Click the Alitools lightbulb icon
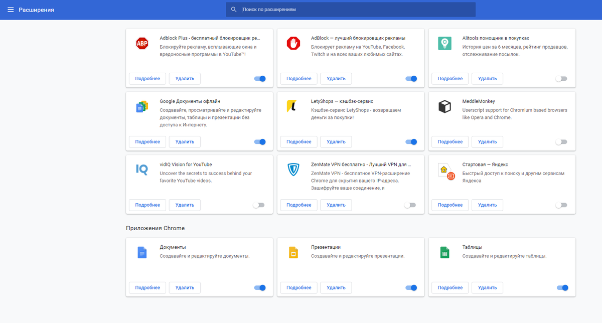Viewport: 602px width, 323px height. coord(444,43)
